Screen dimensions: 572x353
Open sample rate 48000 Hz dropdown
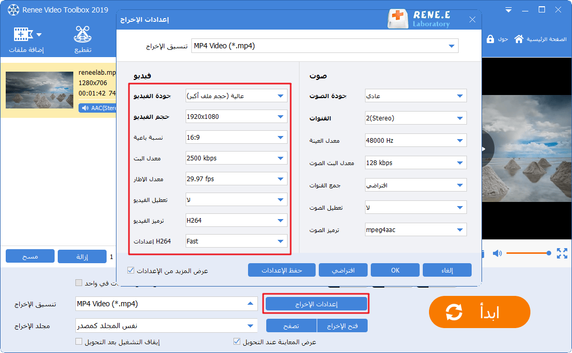coord(415,140)
